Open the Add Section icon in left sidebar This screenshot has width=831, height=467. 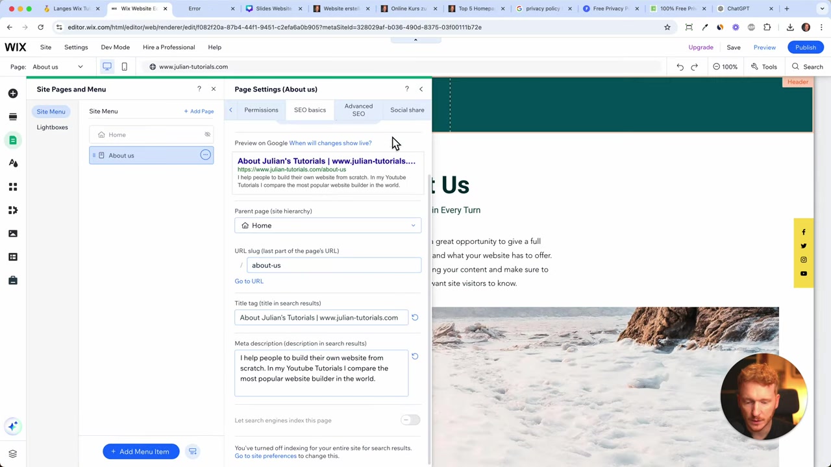pos(13,117)
